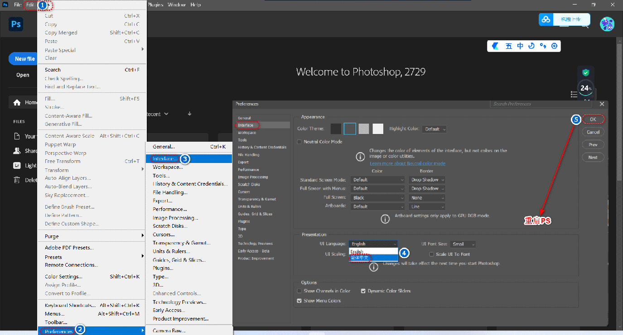
Task: Uncheck Dynamic Color Sliders checkbox
Action: coord(363,291)
